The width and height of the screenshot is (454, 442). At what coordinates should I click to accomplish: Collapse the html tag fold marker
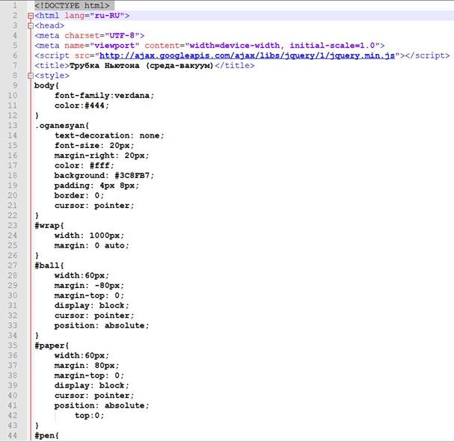click(x=31, y=16)
